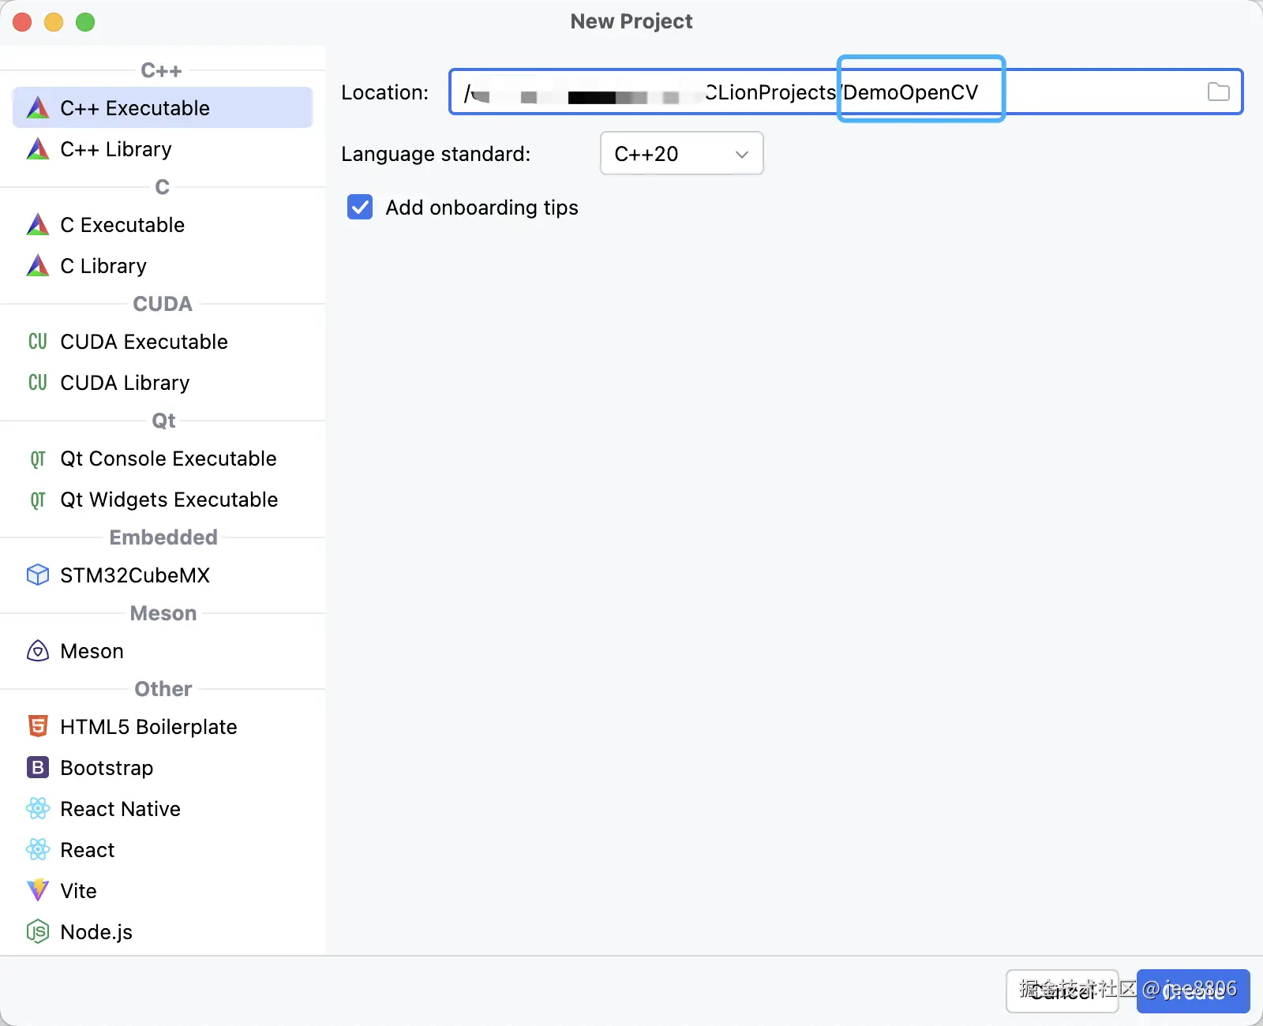The image size is (1263, 1026).
Task: Open the Language standard dropdown
Action: click(681, 153)
